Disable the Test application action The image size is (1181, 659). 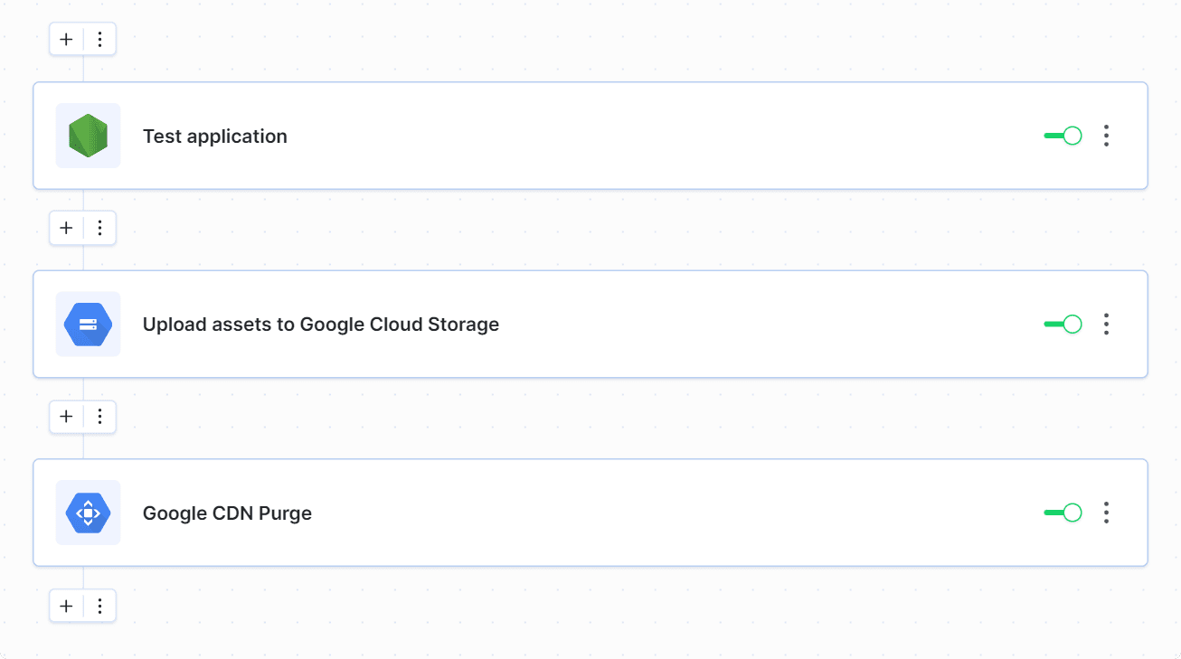coord(1062,136)
